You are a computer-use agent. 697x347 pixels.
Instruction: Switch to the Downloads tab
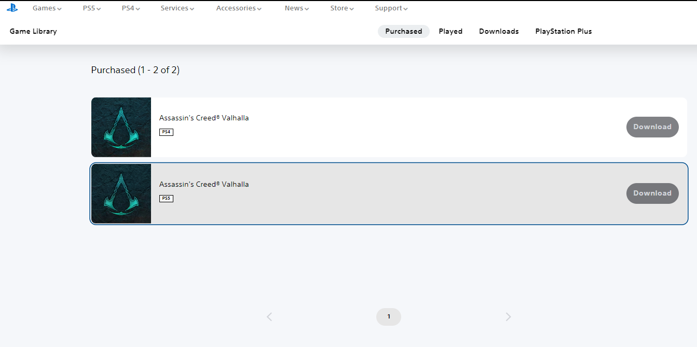pos(499,31)
